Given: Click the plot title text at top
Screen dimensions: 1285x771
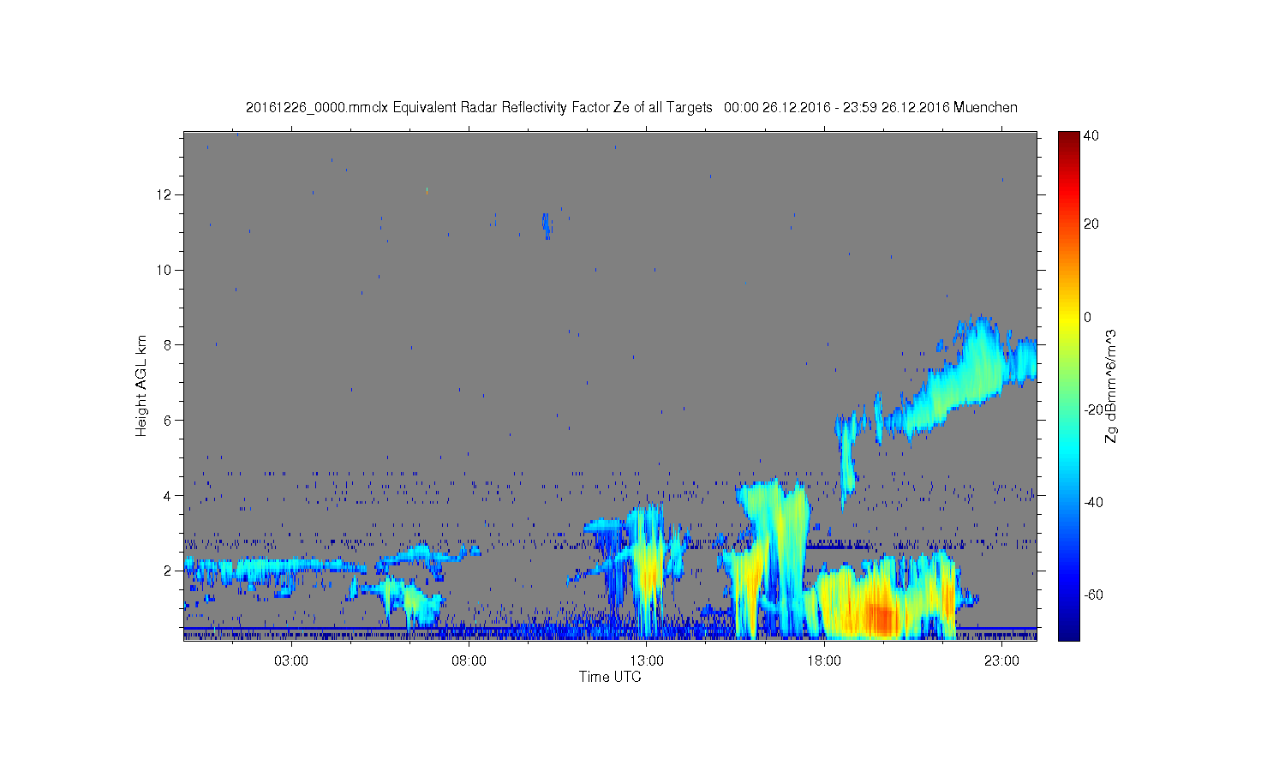Looking at the screenshot, I should click(x=631, y=107).
